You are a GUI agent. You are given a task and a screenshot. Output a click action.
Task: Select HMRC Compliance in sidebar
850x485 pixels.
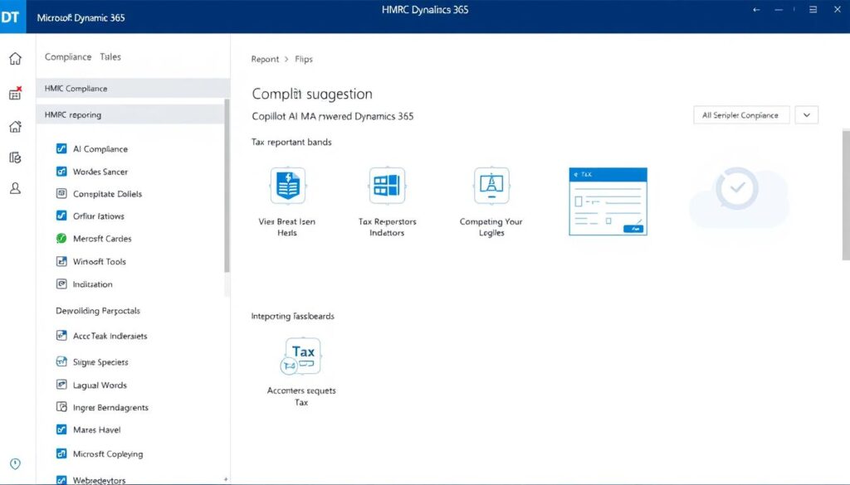[x=133, y=88]
